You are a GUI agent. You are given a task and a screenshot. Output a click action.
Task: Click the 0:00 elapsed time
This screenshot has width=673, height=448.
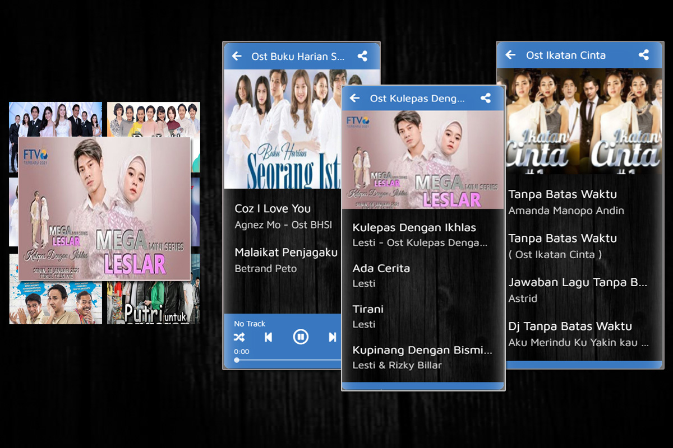(242, 352)
